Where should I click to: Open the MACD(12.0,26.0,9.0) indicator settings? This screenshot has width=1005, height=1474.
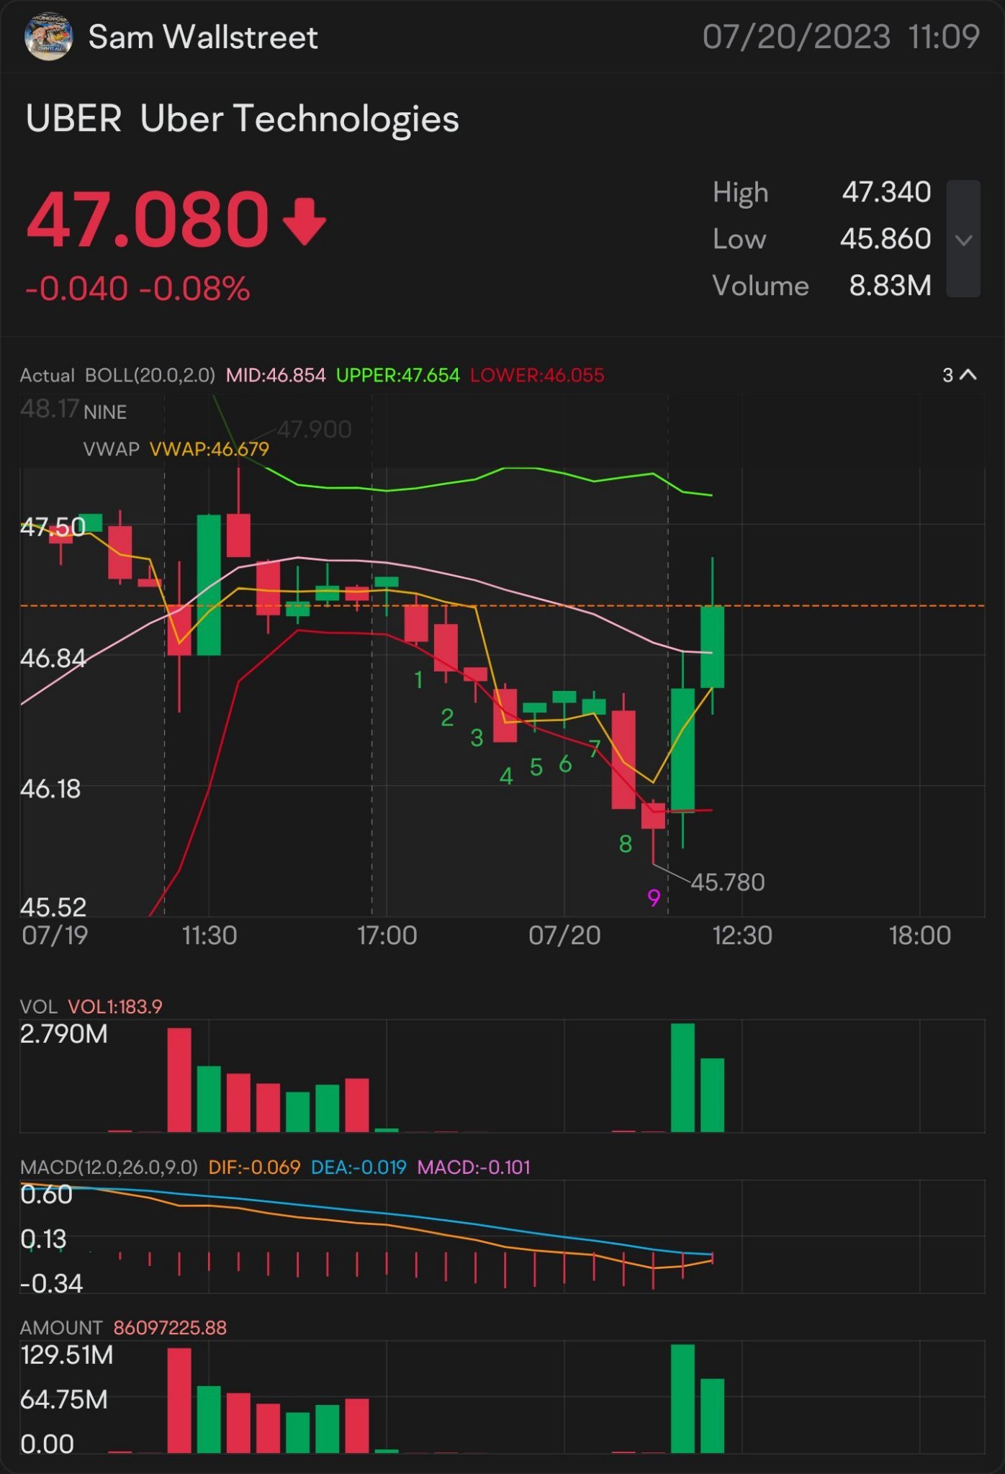(109, 1167)
